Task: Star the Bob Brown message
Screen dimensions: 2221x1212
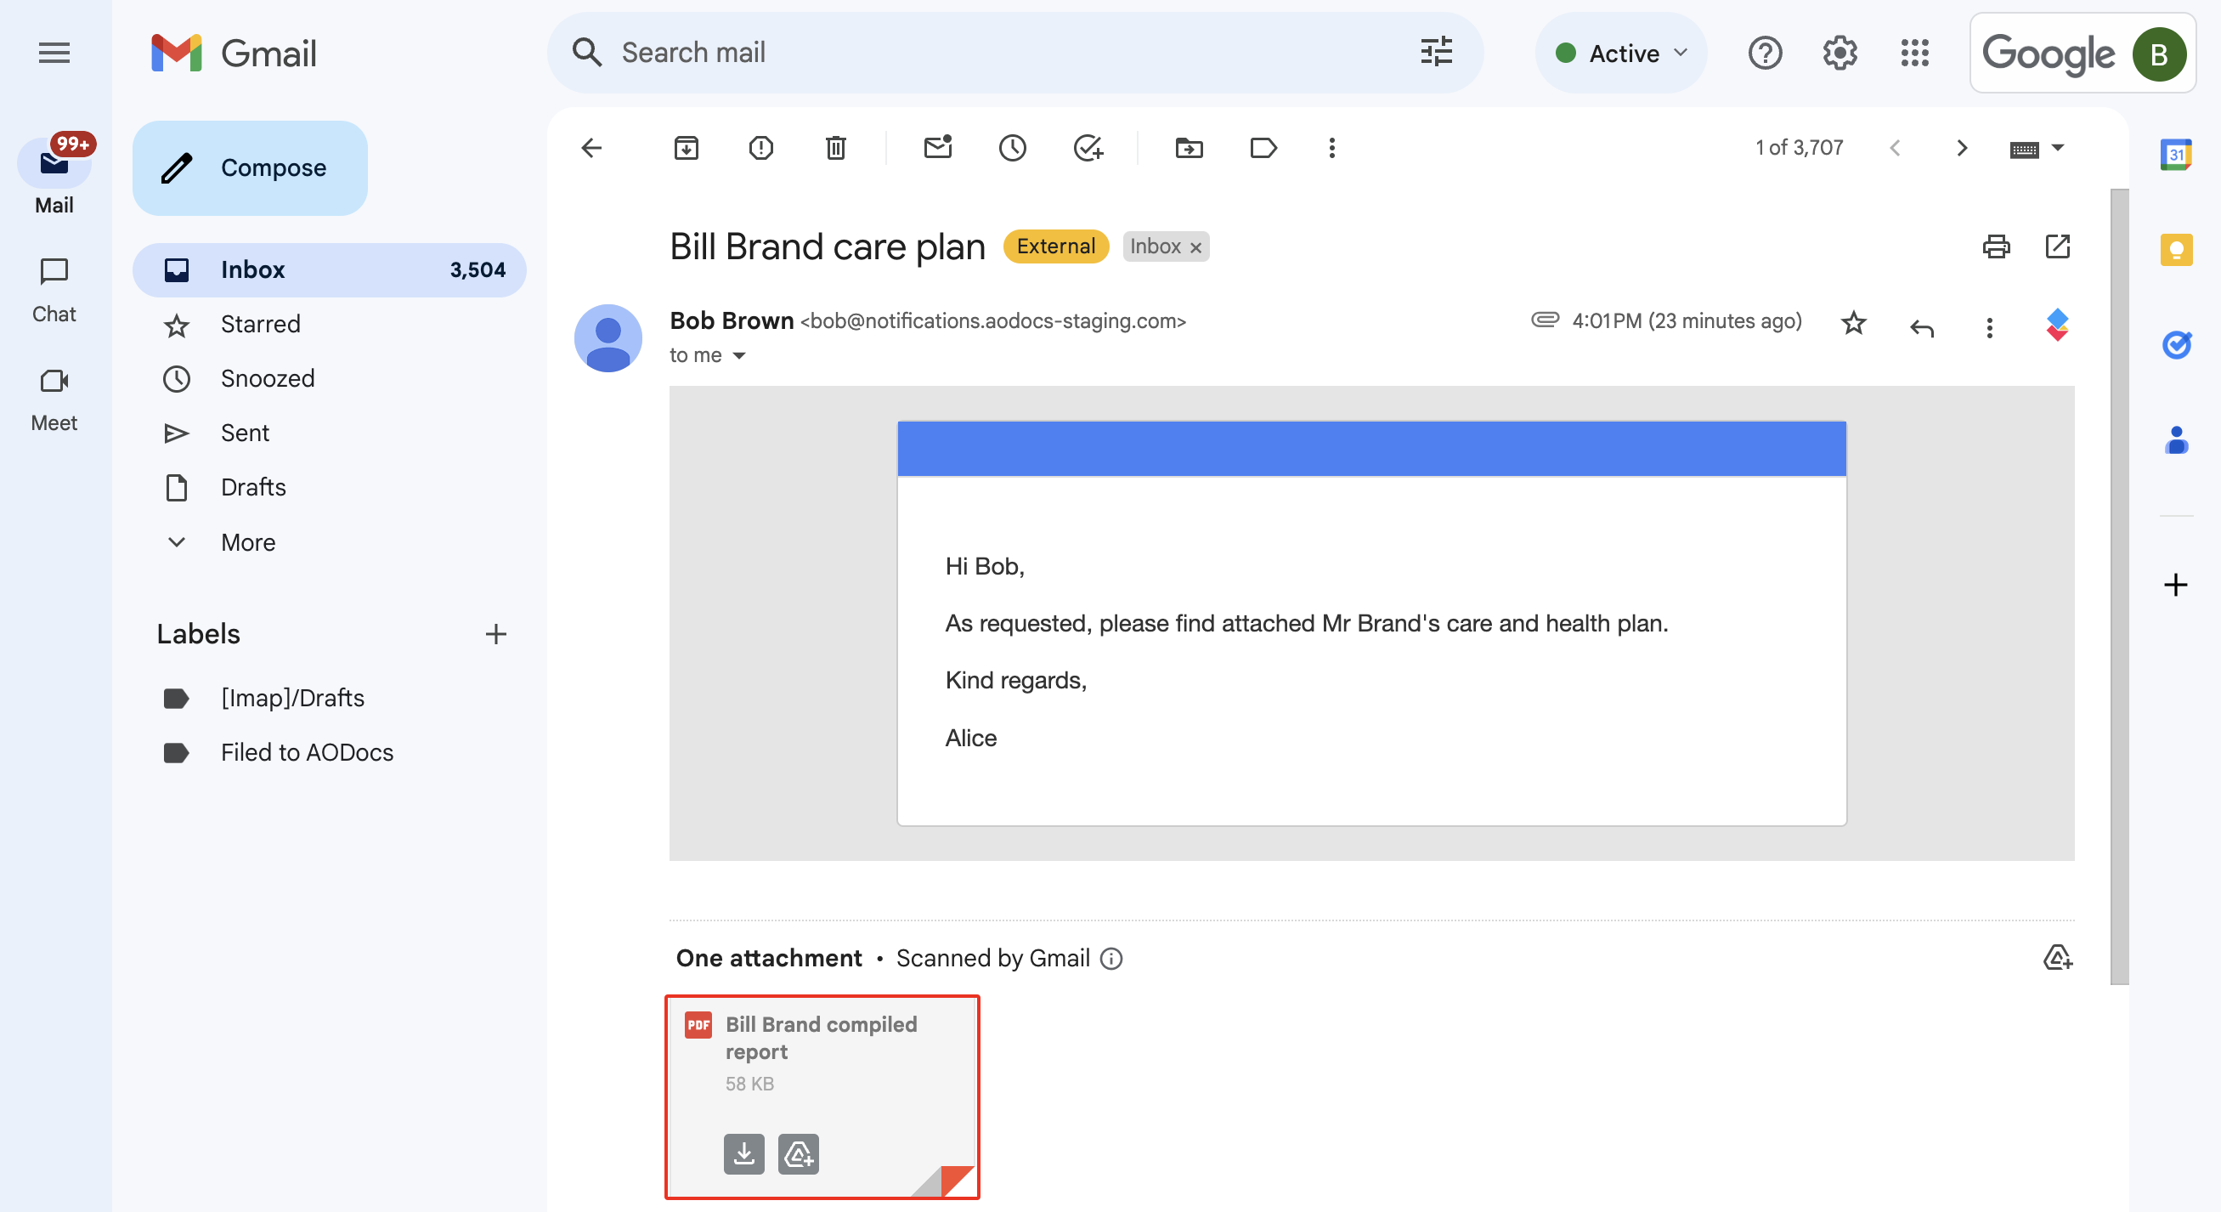Action: pyautogui.click(x=1854, y=324)
